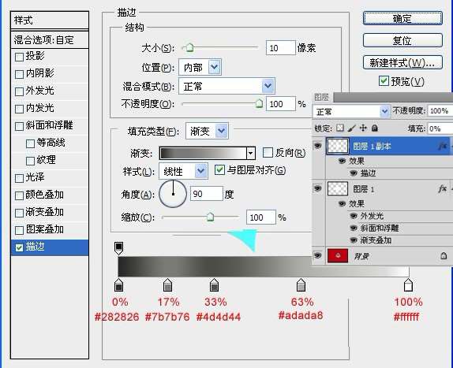Viewport: 453px width, 368px height.
Task: Click the 背景 layer lock icon
Action: click(x=444, y=255)
